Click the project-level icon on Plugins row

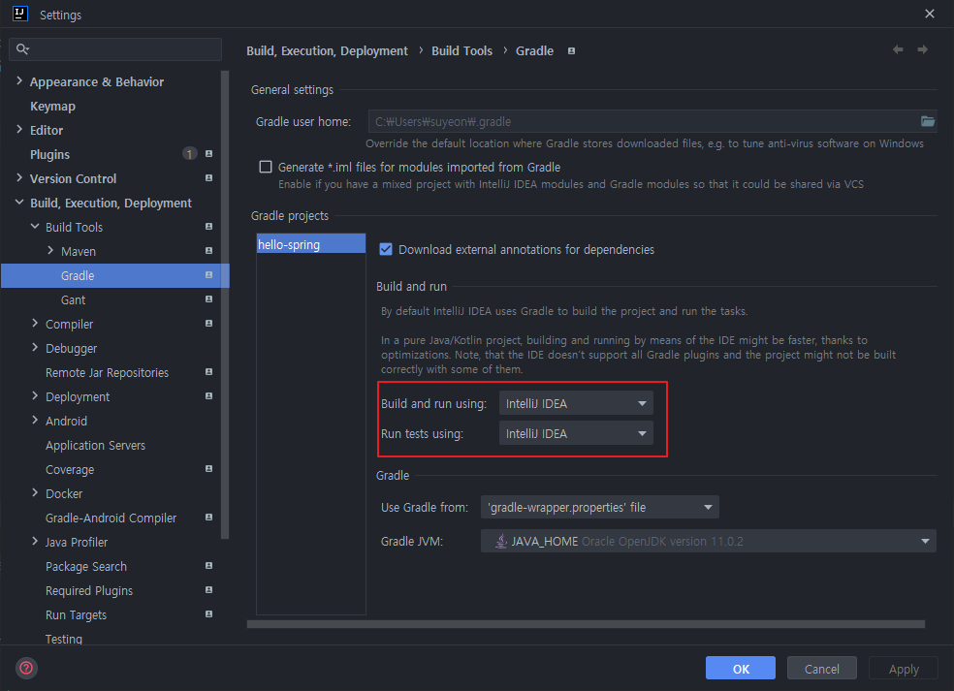(x=208, y=154)
